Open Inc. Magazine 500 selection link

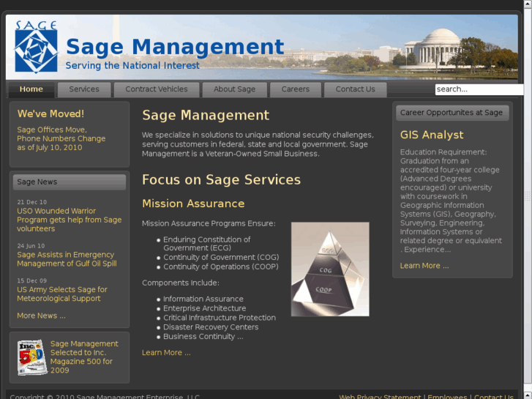[84, 357]
